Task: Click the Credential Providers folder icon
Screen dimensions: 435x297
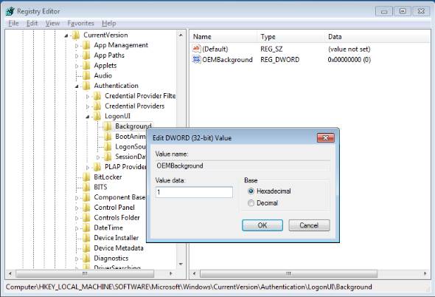Action: [x=97, y=106]
